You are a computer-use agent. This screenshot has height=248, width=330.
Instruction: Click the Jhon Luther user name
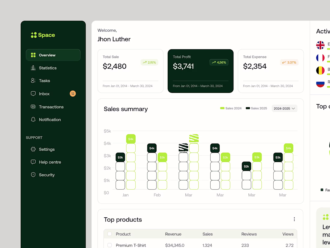pyautogui.click(x=114, y=39)
